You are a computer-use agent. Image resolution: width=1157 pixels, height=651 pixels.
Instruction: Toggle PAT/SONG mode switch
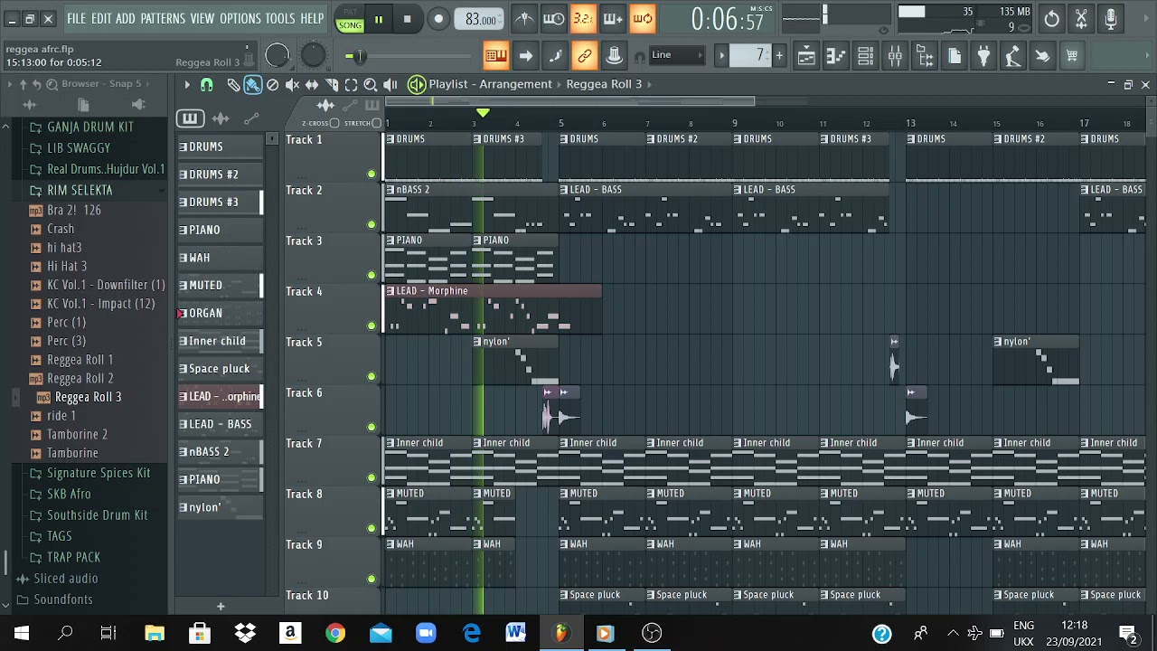[x=350, y=19]
